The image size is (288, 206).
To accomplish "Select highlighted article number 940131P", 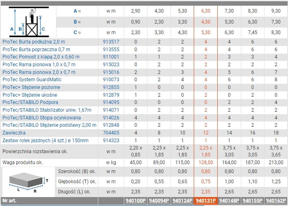I will [206, 201].
